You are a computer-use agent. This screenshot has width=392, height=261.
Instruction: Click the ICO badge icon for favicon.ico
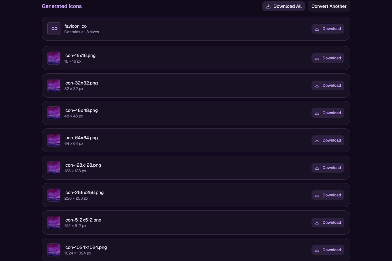click(x=54, y=29)
